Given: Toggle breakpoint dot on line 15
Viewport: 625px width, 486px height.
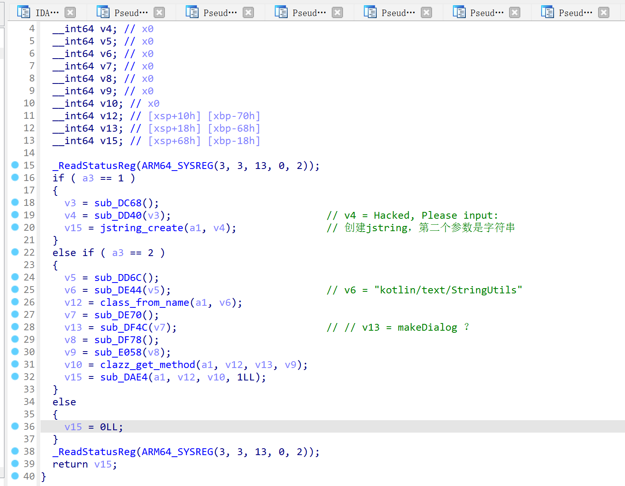Looking at the screenshot, I should (15, 165).
